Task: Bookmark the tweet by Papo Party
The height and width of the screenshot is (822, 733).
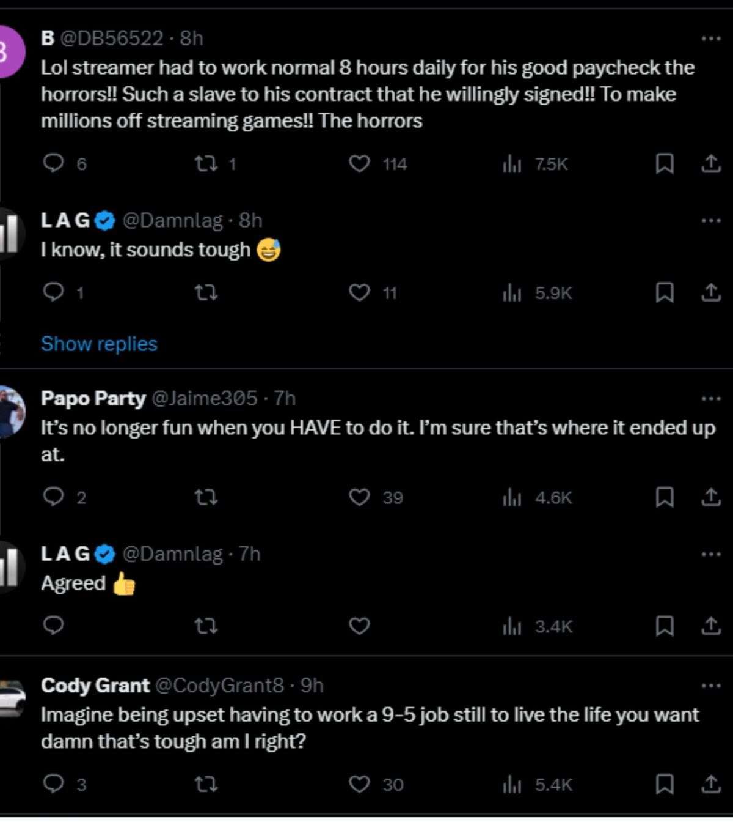Action: pyautogui.click(x=664, y=497)
